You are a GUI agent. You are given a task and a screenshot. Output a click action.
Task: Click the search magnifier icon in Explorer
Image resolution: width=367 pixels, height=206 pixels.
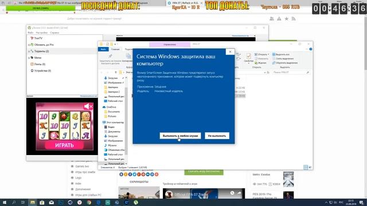point(308,73)
